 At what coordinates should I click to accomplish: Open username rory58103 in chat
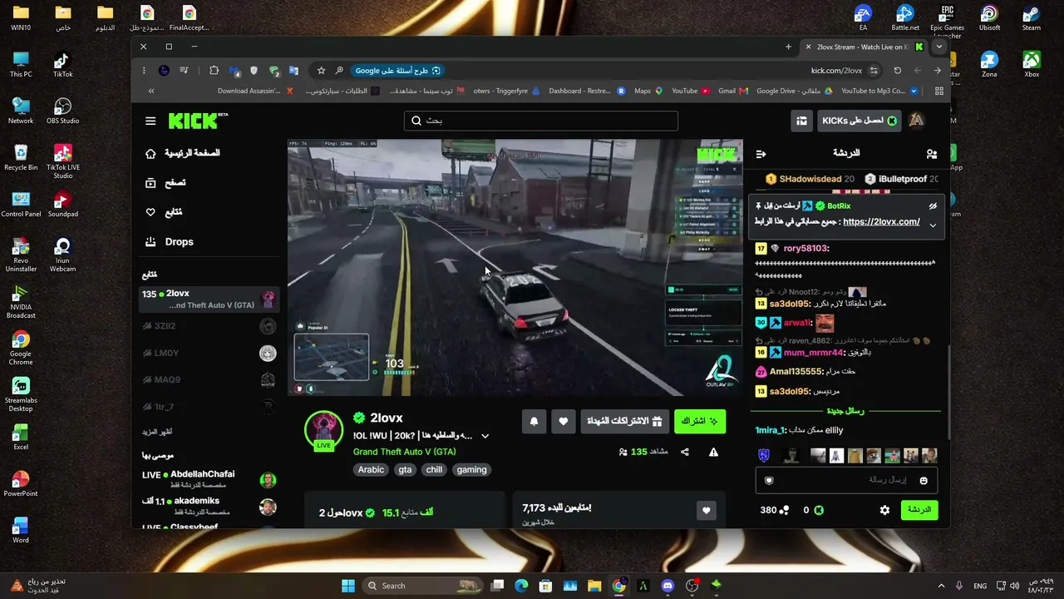[x=806, y=249]
